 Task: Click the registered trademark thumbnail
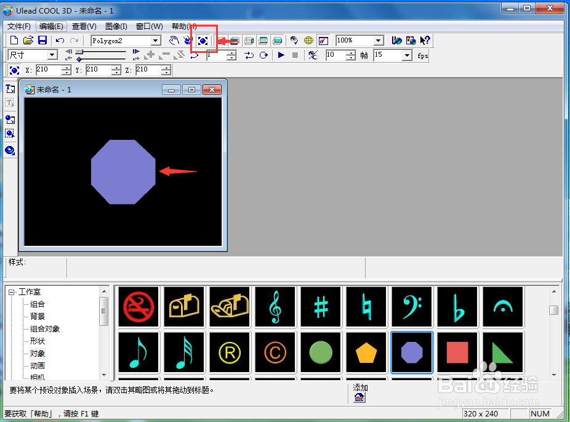[x=230, y=352]
